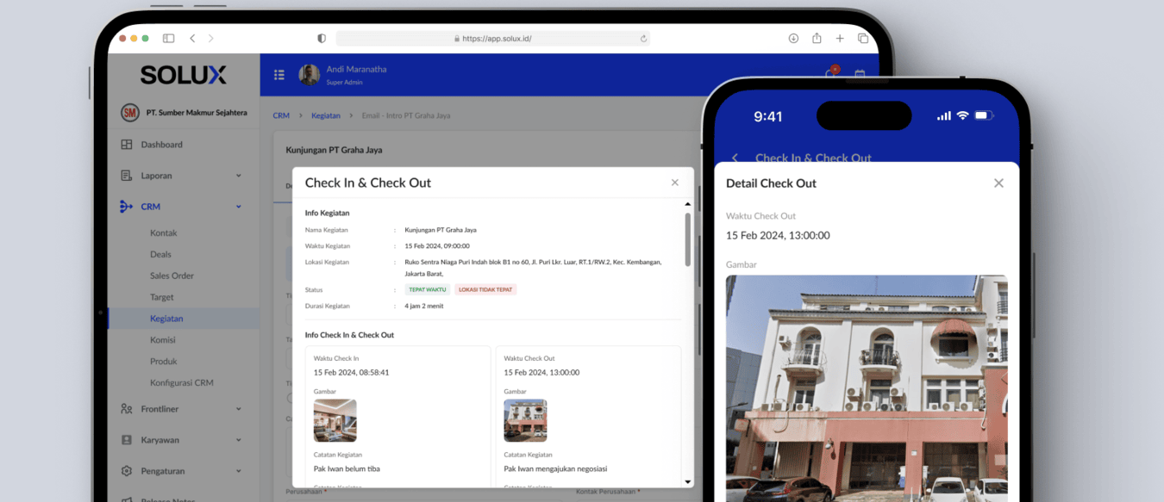Click the 'Kunjungan PT Graha Jaya' page title
The image size is (1164, 502).
[334, 150]
